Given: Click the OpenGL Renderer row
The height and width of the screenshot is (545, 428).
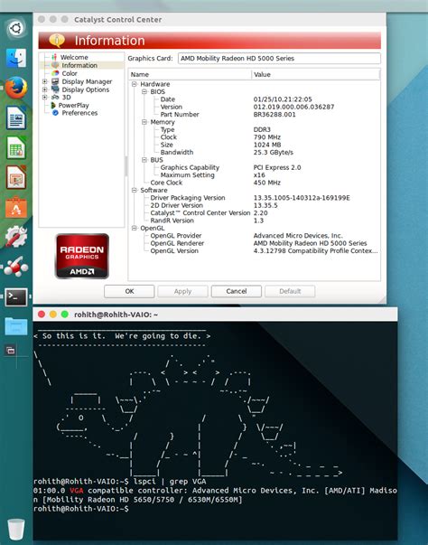Looking at the screenshot, I should 254,243.
